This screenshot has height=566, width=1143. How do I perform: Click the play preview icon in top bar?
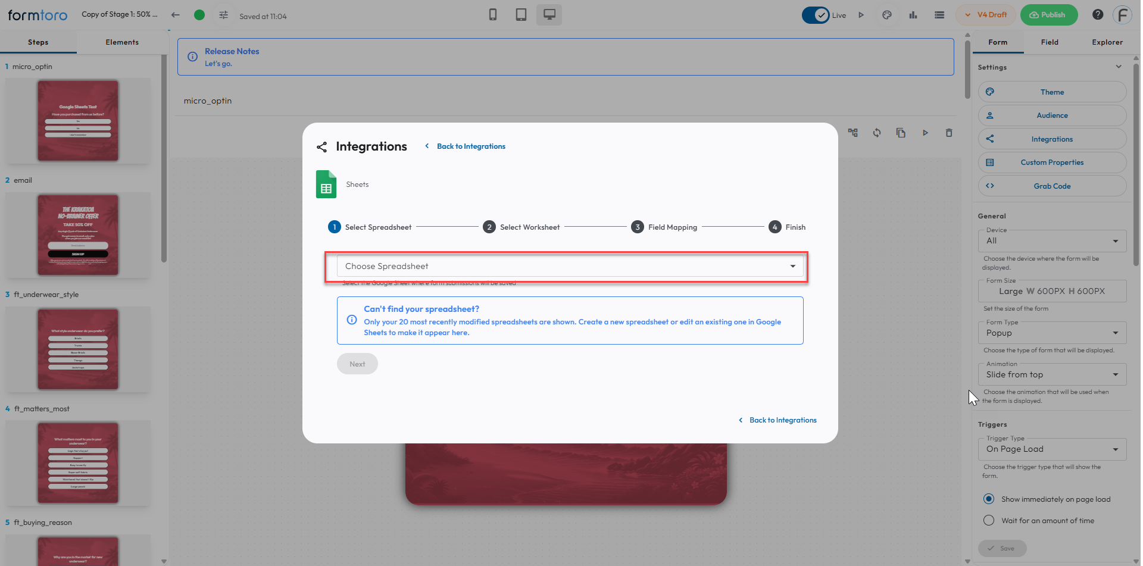(x=861, y=15)
